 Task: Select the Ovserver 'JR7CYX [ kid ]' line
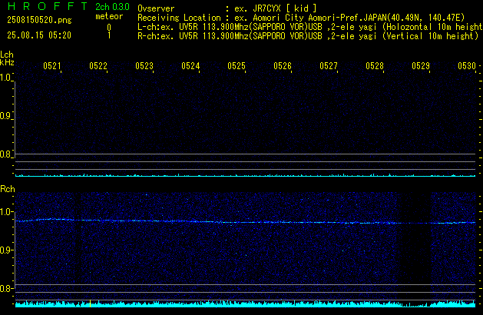[x=227, y=8]
